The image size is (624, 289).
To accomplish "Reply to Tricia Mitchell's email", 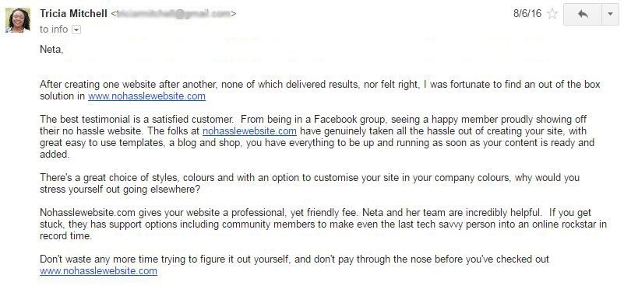I will coord(583,14).
